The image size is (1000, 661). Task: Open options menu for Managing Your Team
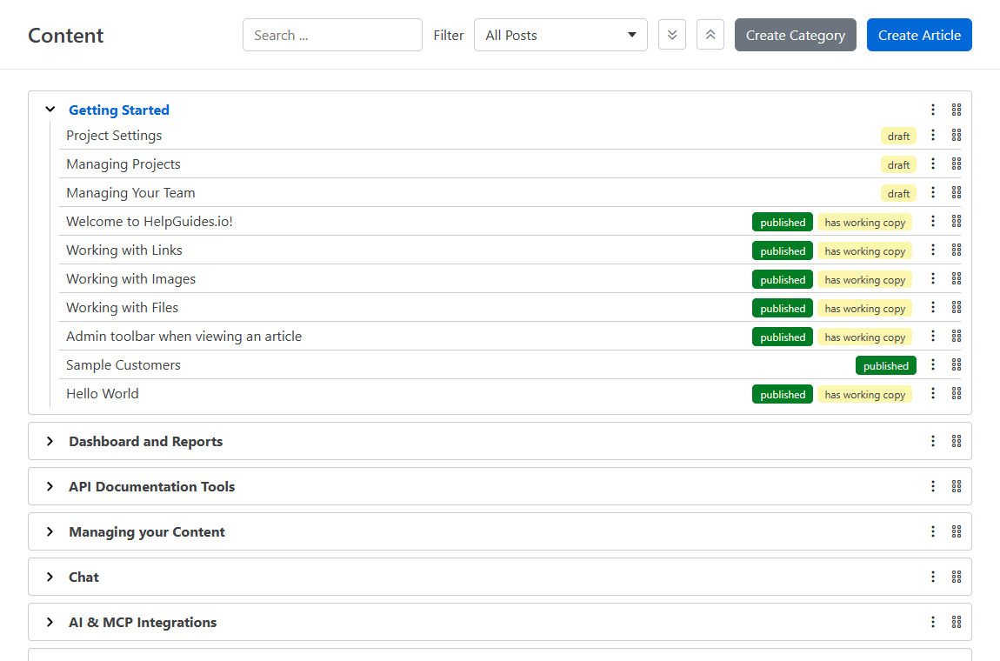[x=933, y=193]
